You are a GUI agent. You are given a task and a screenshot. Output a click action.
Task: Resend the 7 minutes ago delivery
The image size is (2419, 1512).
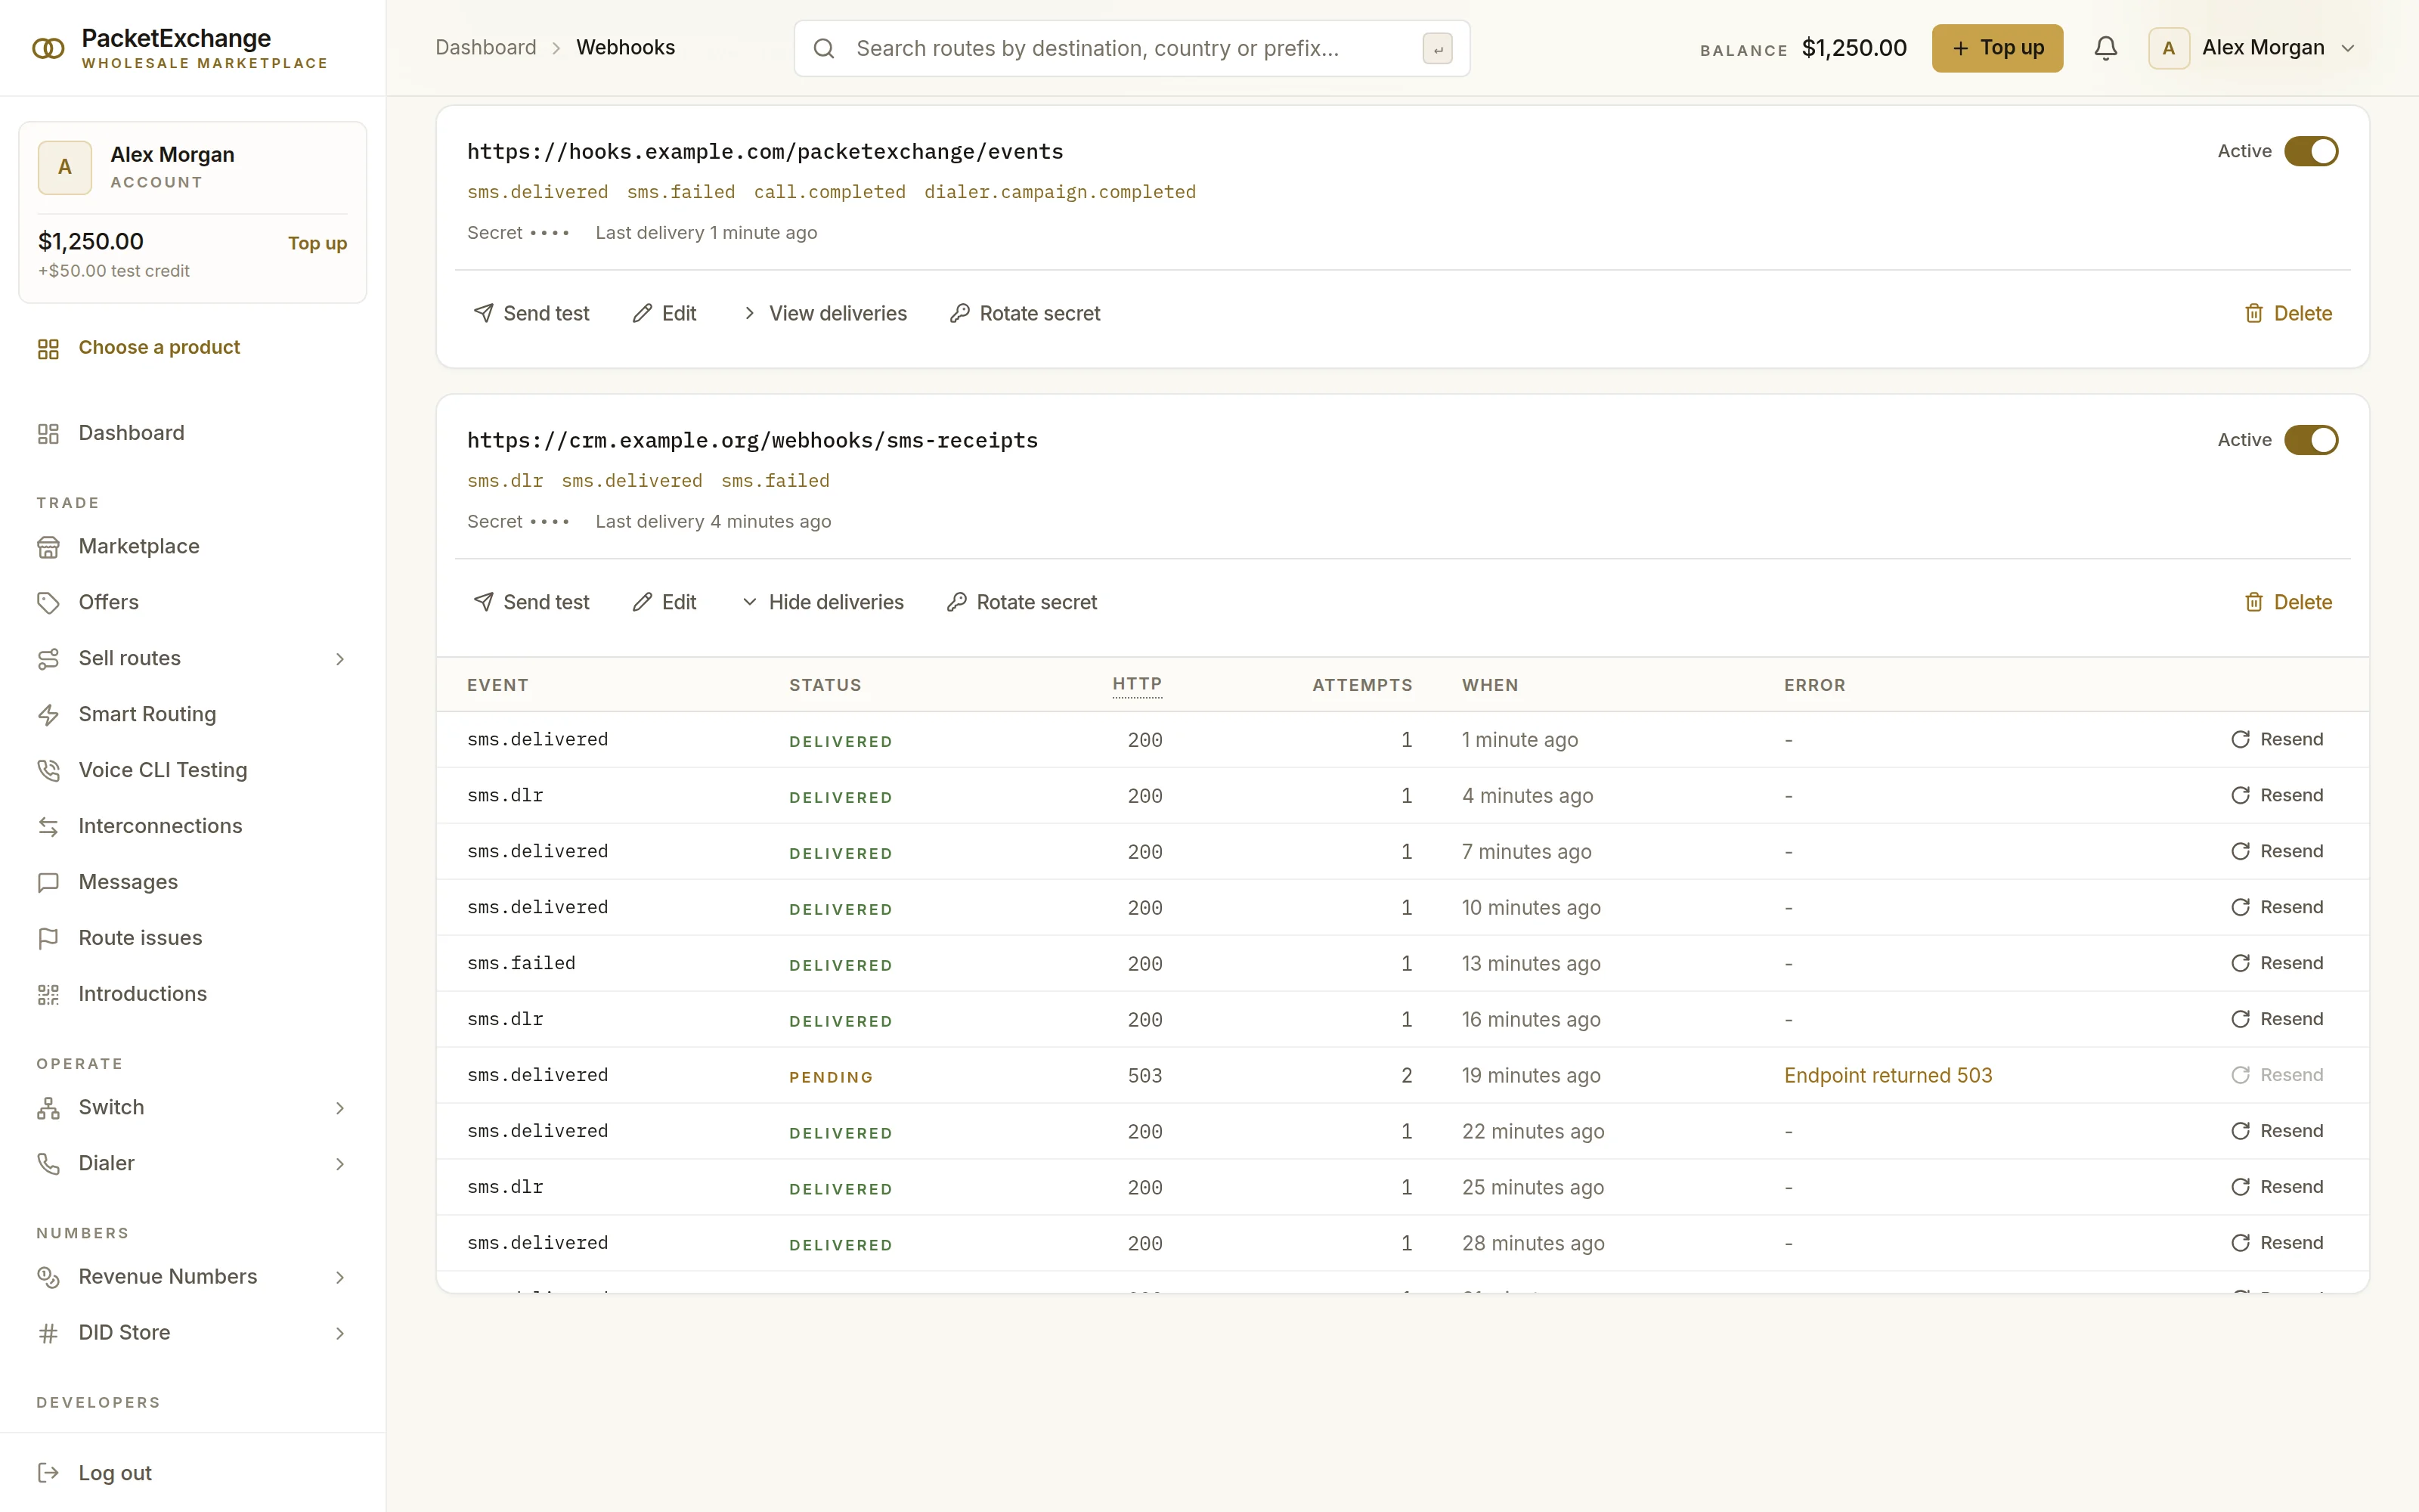pyautogui.click(x=2277, y=851)
